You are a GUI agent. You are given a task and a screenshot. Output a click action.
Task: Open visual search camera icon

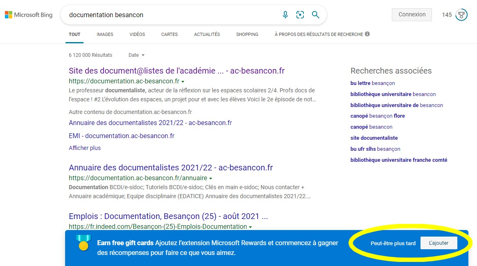300,15
